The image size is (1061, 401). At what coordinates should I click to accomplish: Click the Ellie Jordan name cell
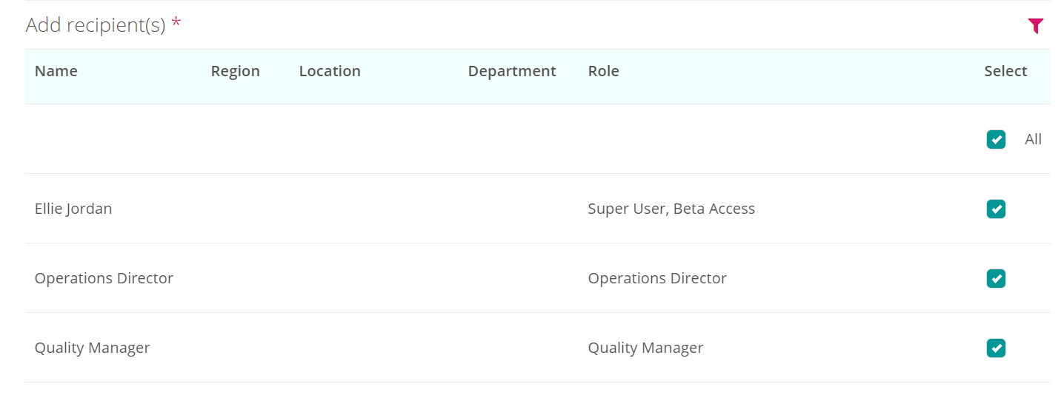click(73, 209)
